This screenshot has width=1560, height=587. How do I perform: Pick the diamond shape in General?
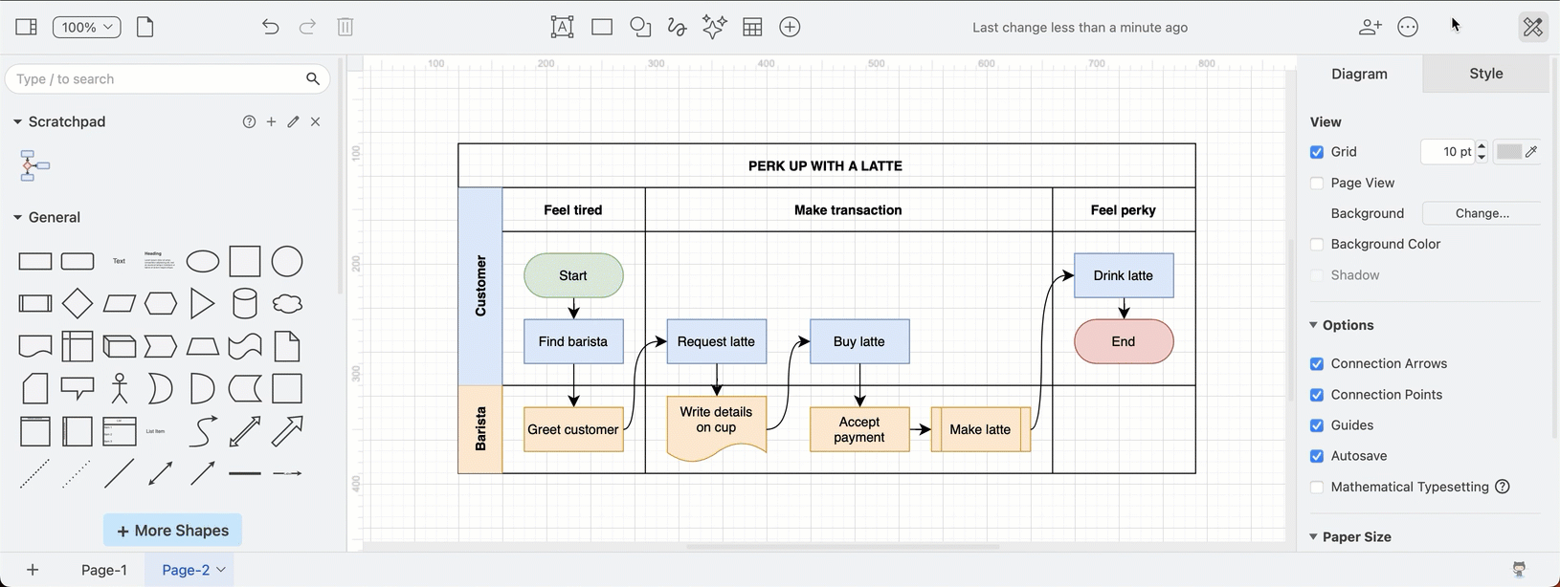[x=78, y=304]
